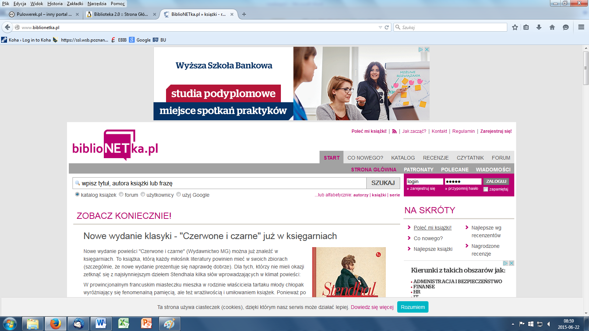Screen dimensions: 589x331
Task: Switch to the Biblioteka 2.0 tab
Action: (121, 14)
